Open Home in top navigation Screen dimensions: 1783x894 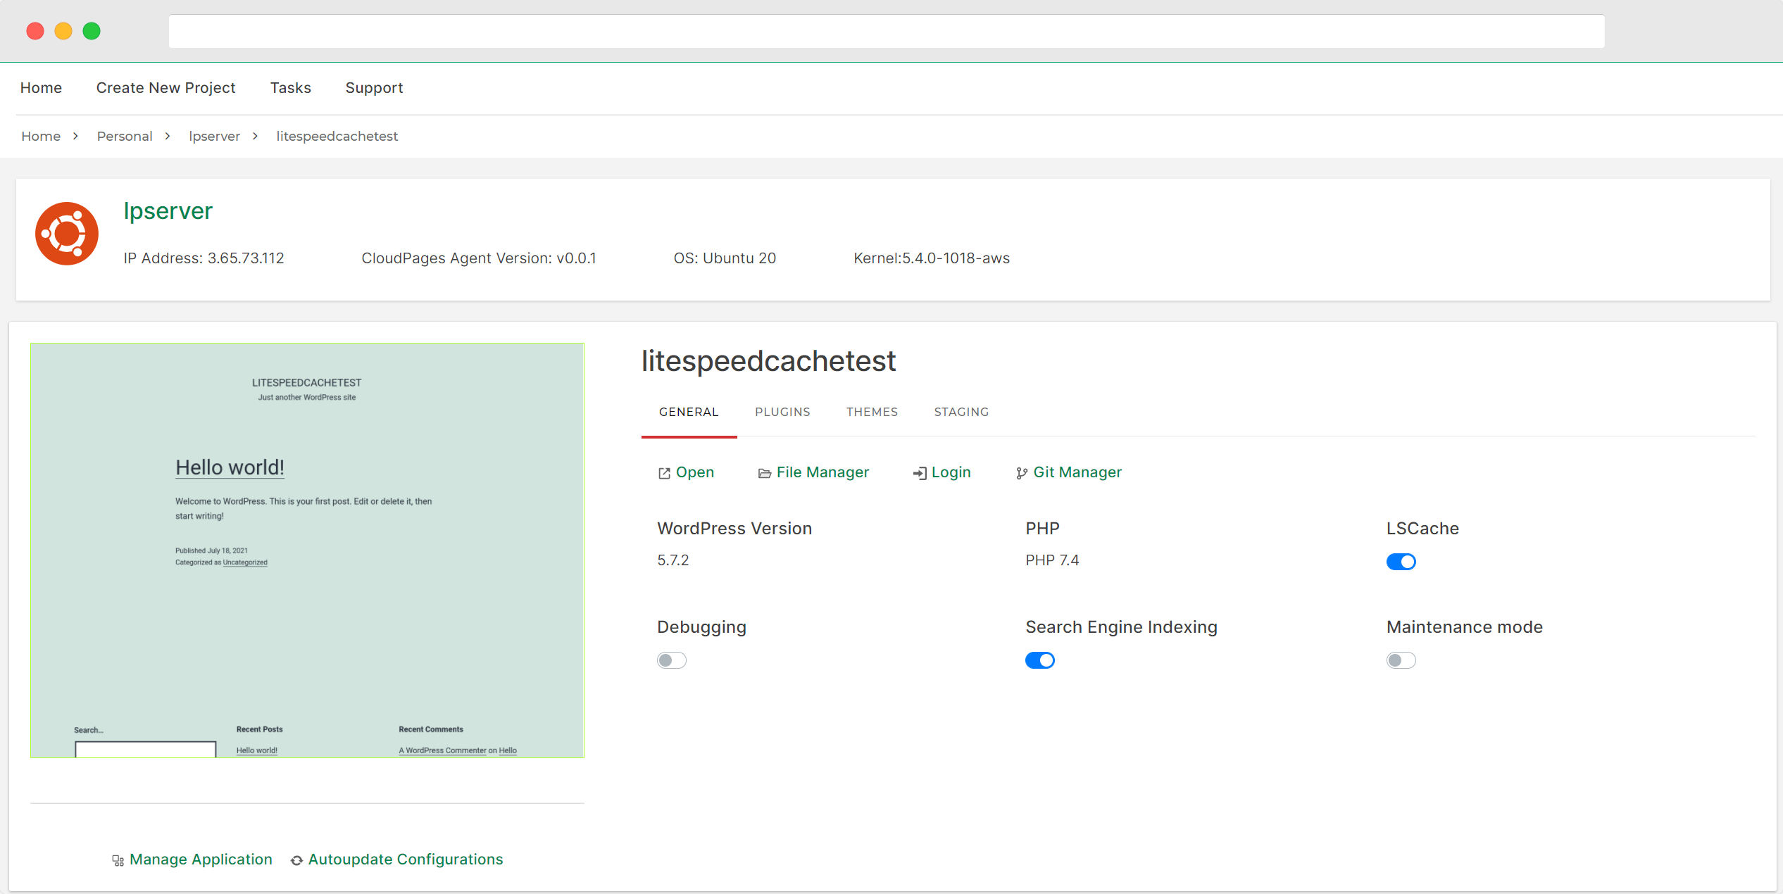(41, 88)
